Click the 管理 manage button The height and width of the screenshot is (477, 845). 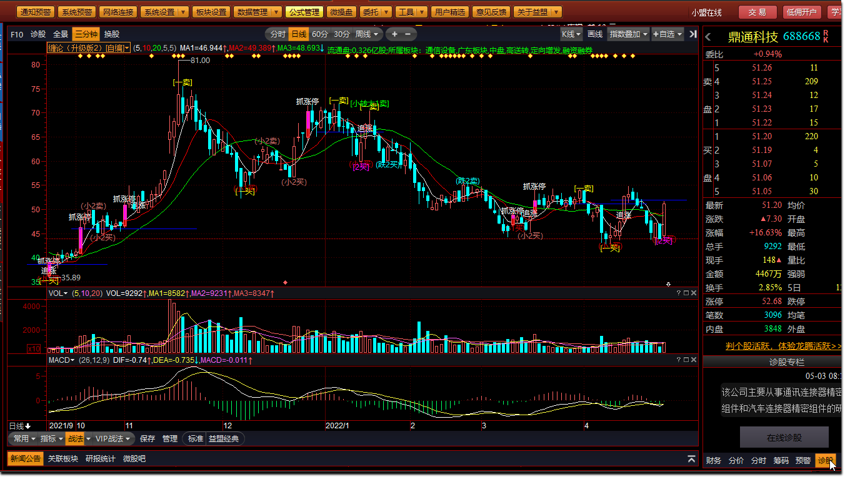point(169,439)
